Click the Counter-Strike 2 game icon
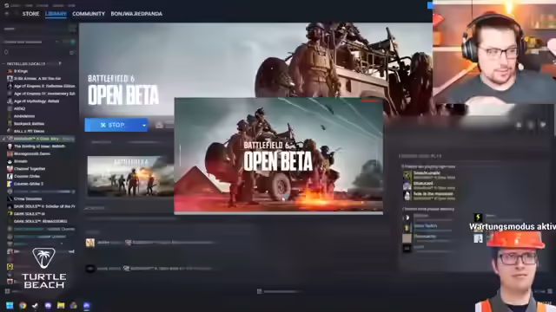This screenshot has height=312, width=556. point(10,184)
